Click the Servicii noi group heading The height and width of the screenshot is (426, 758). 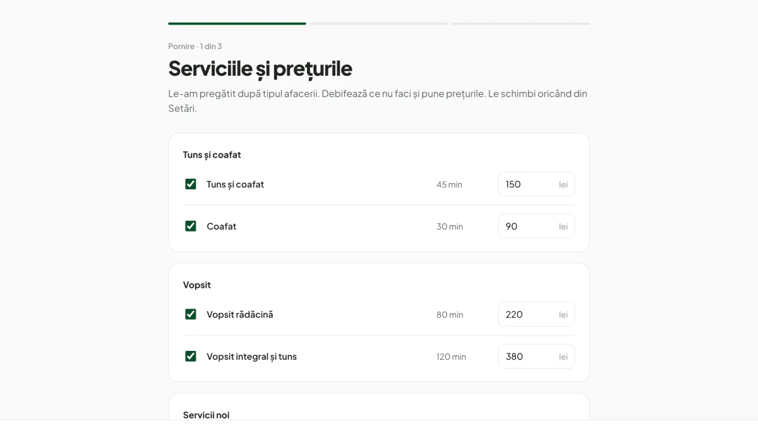(206, 415)
